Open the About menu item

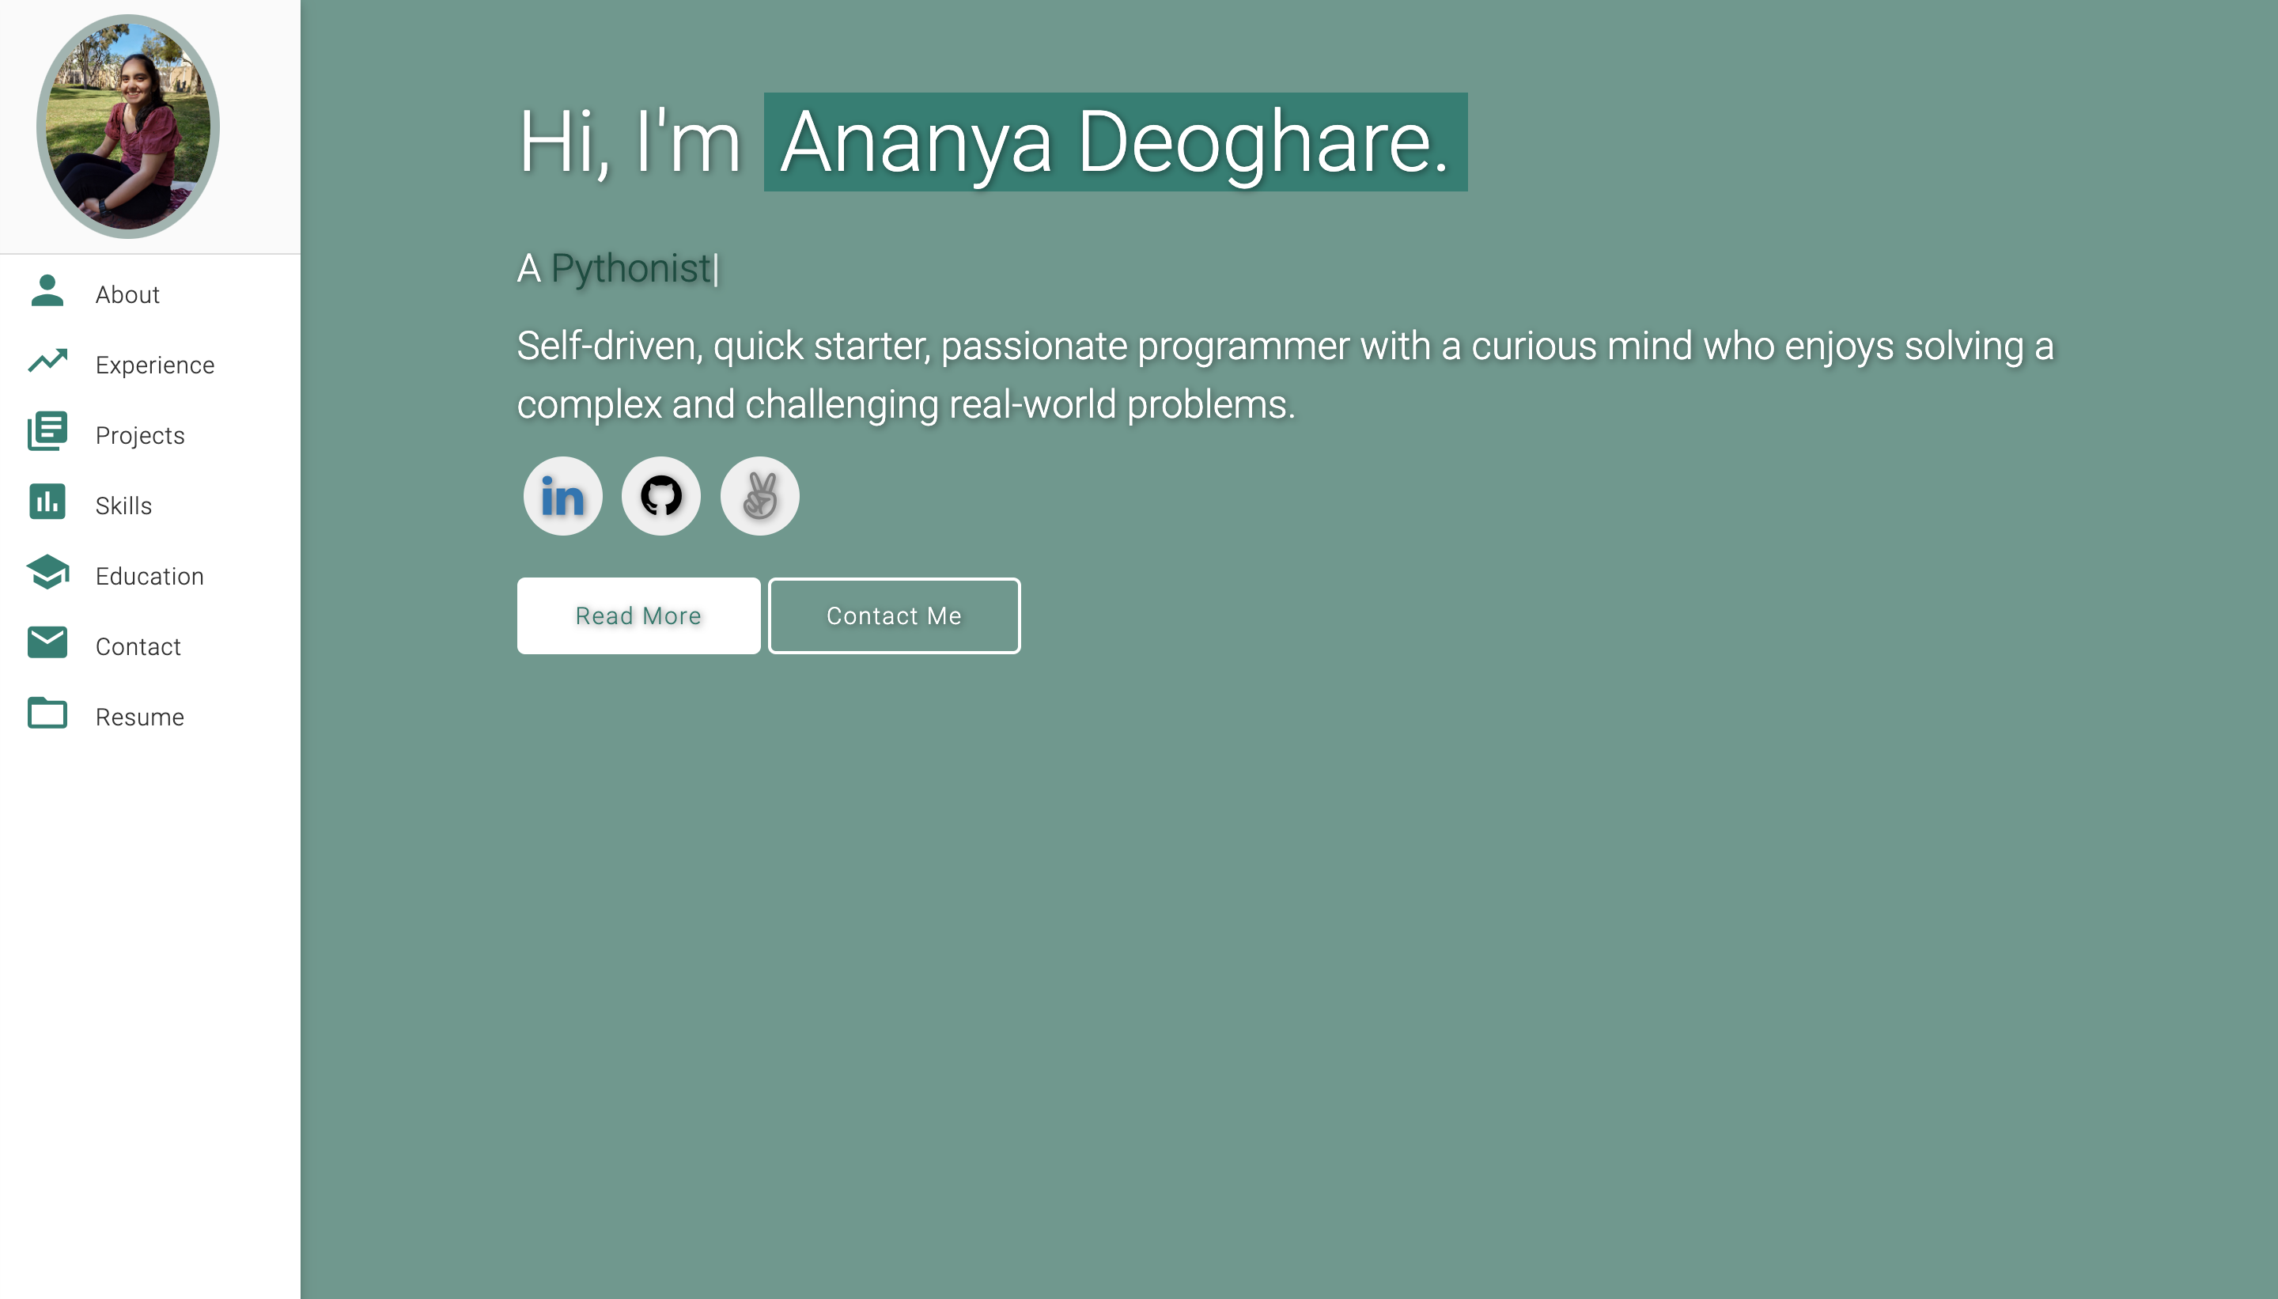click(127, 295)
